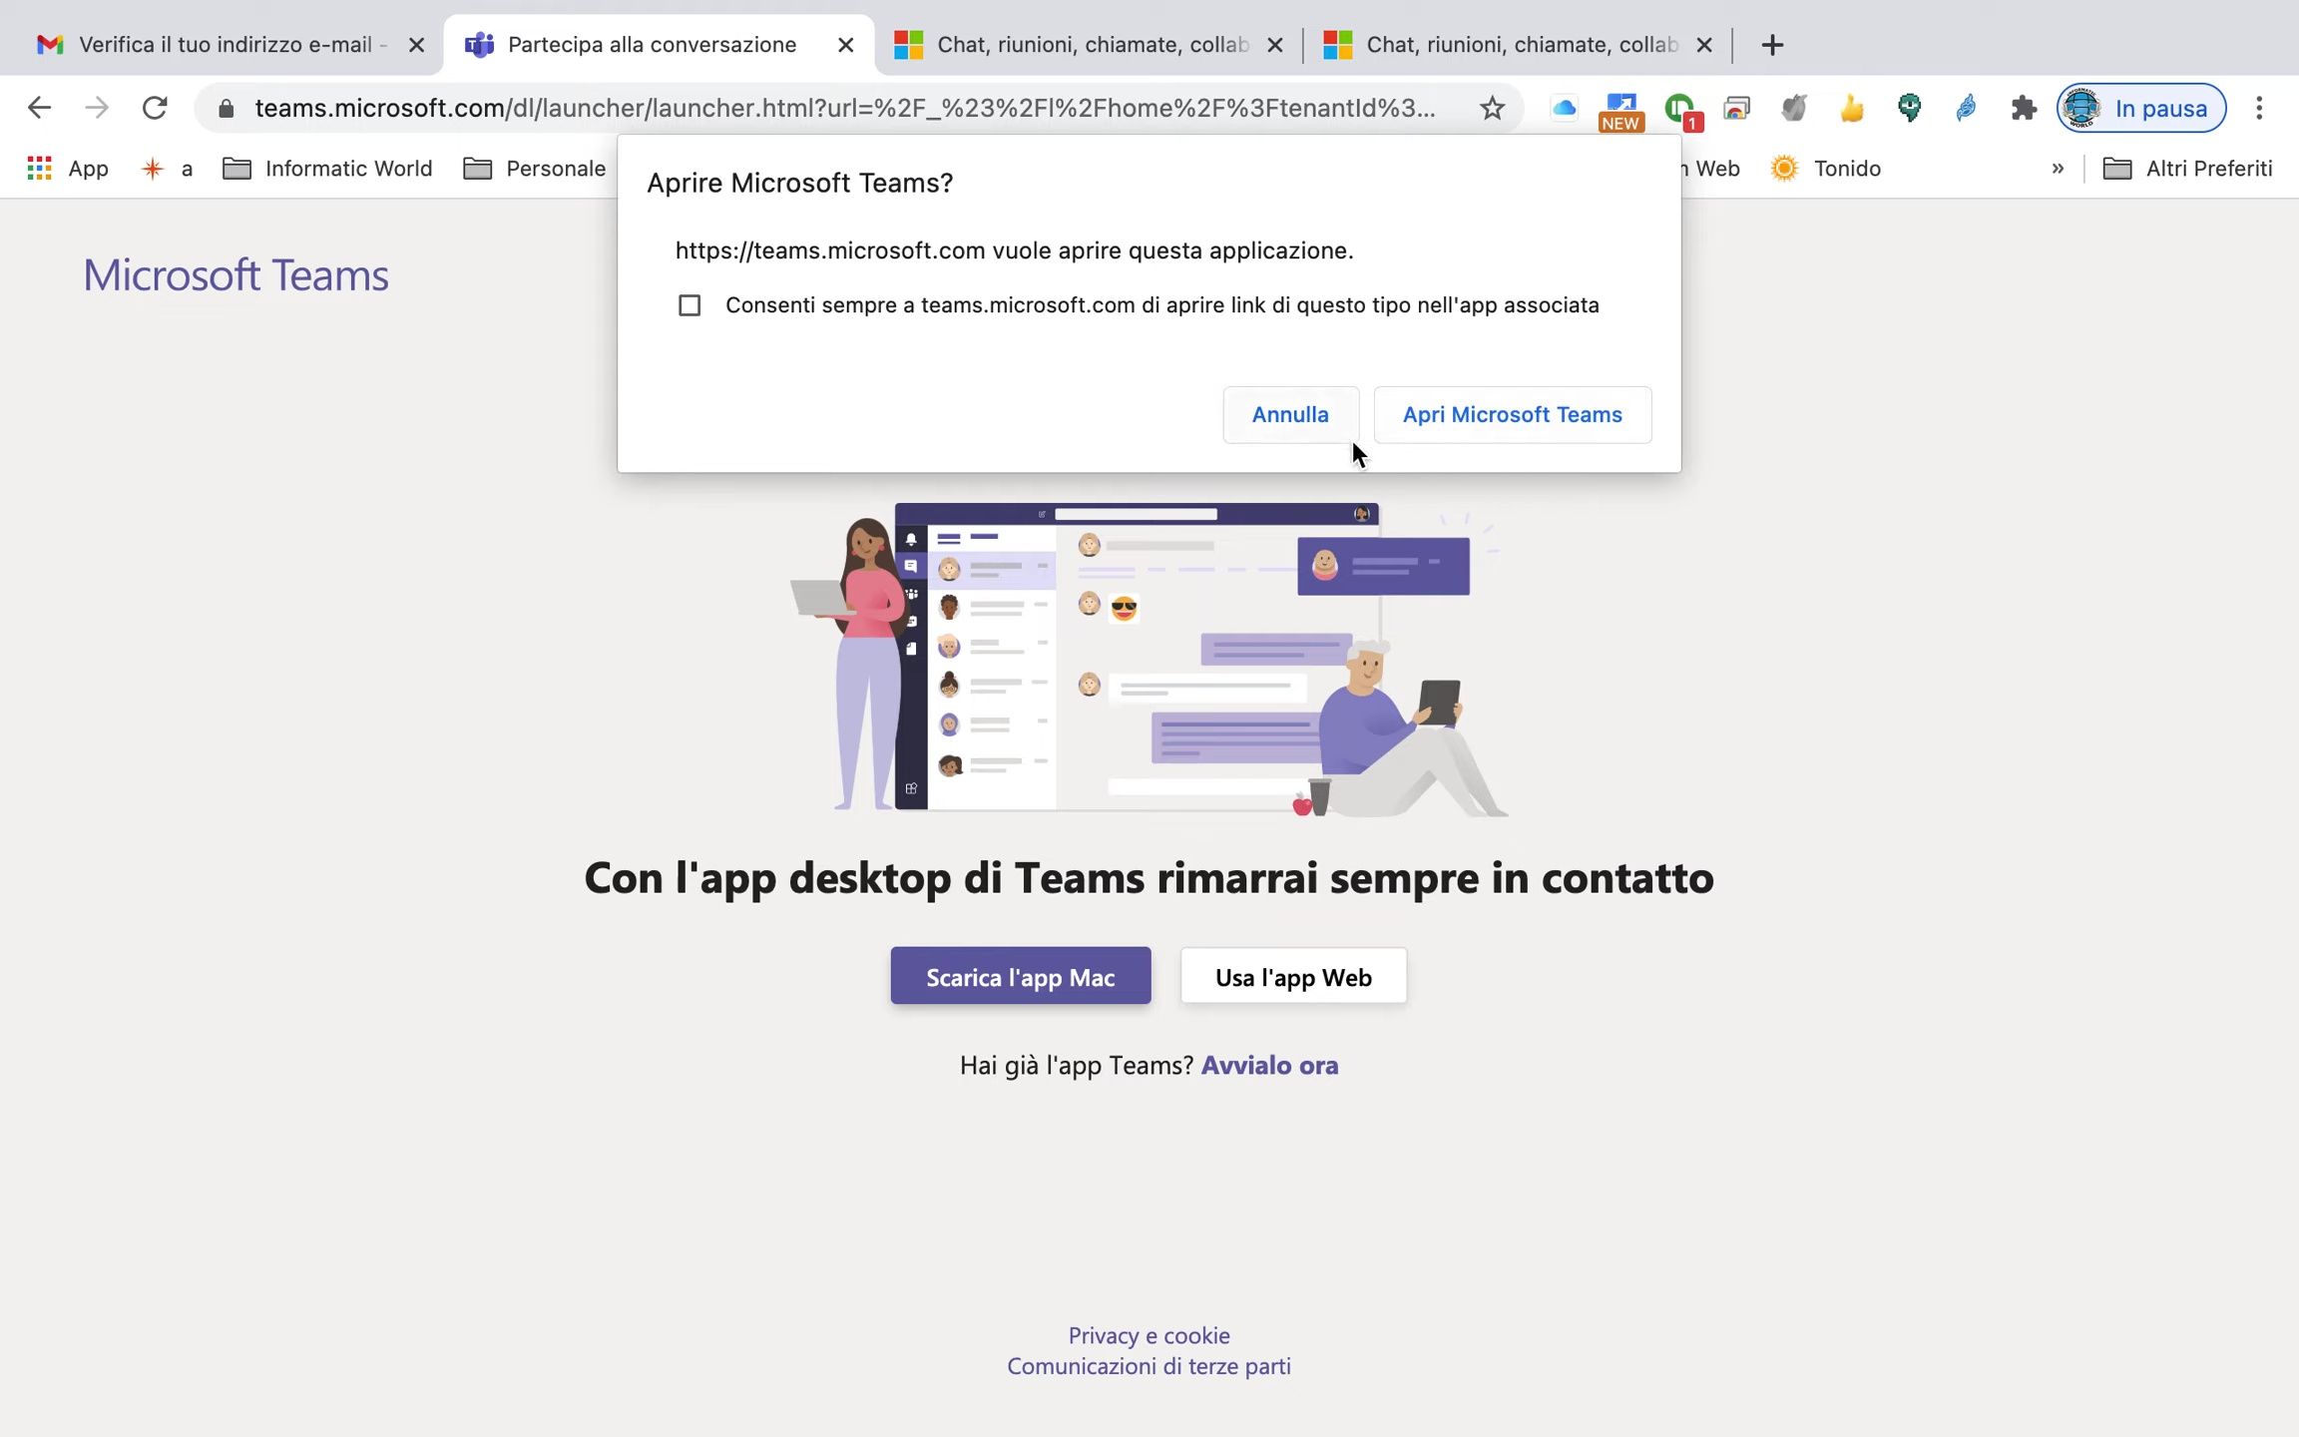Open the Altri Preferiti folder
Viewport: 2299px width, 1437px height.
click(2187, 169)
